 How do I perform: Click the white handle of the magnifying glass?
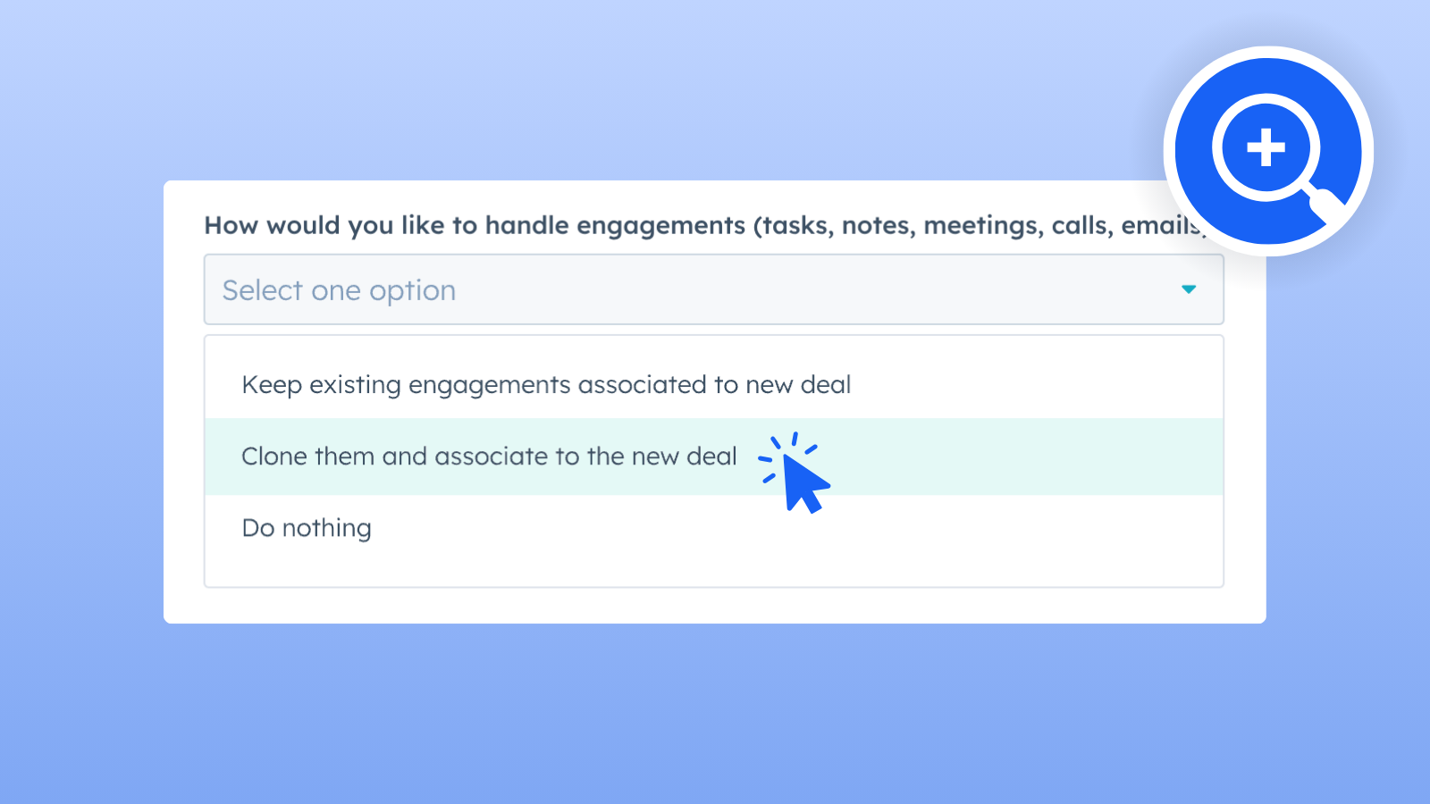[1329, 207]
